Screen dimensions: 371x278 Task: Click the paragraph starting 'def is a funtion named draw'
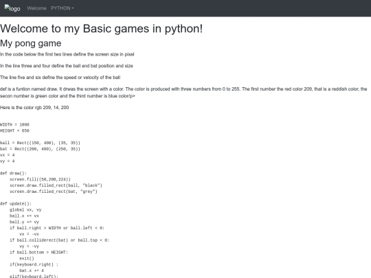pos(183,93)
